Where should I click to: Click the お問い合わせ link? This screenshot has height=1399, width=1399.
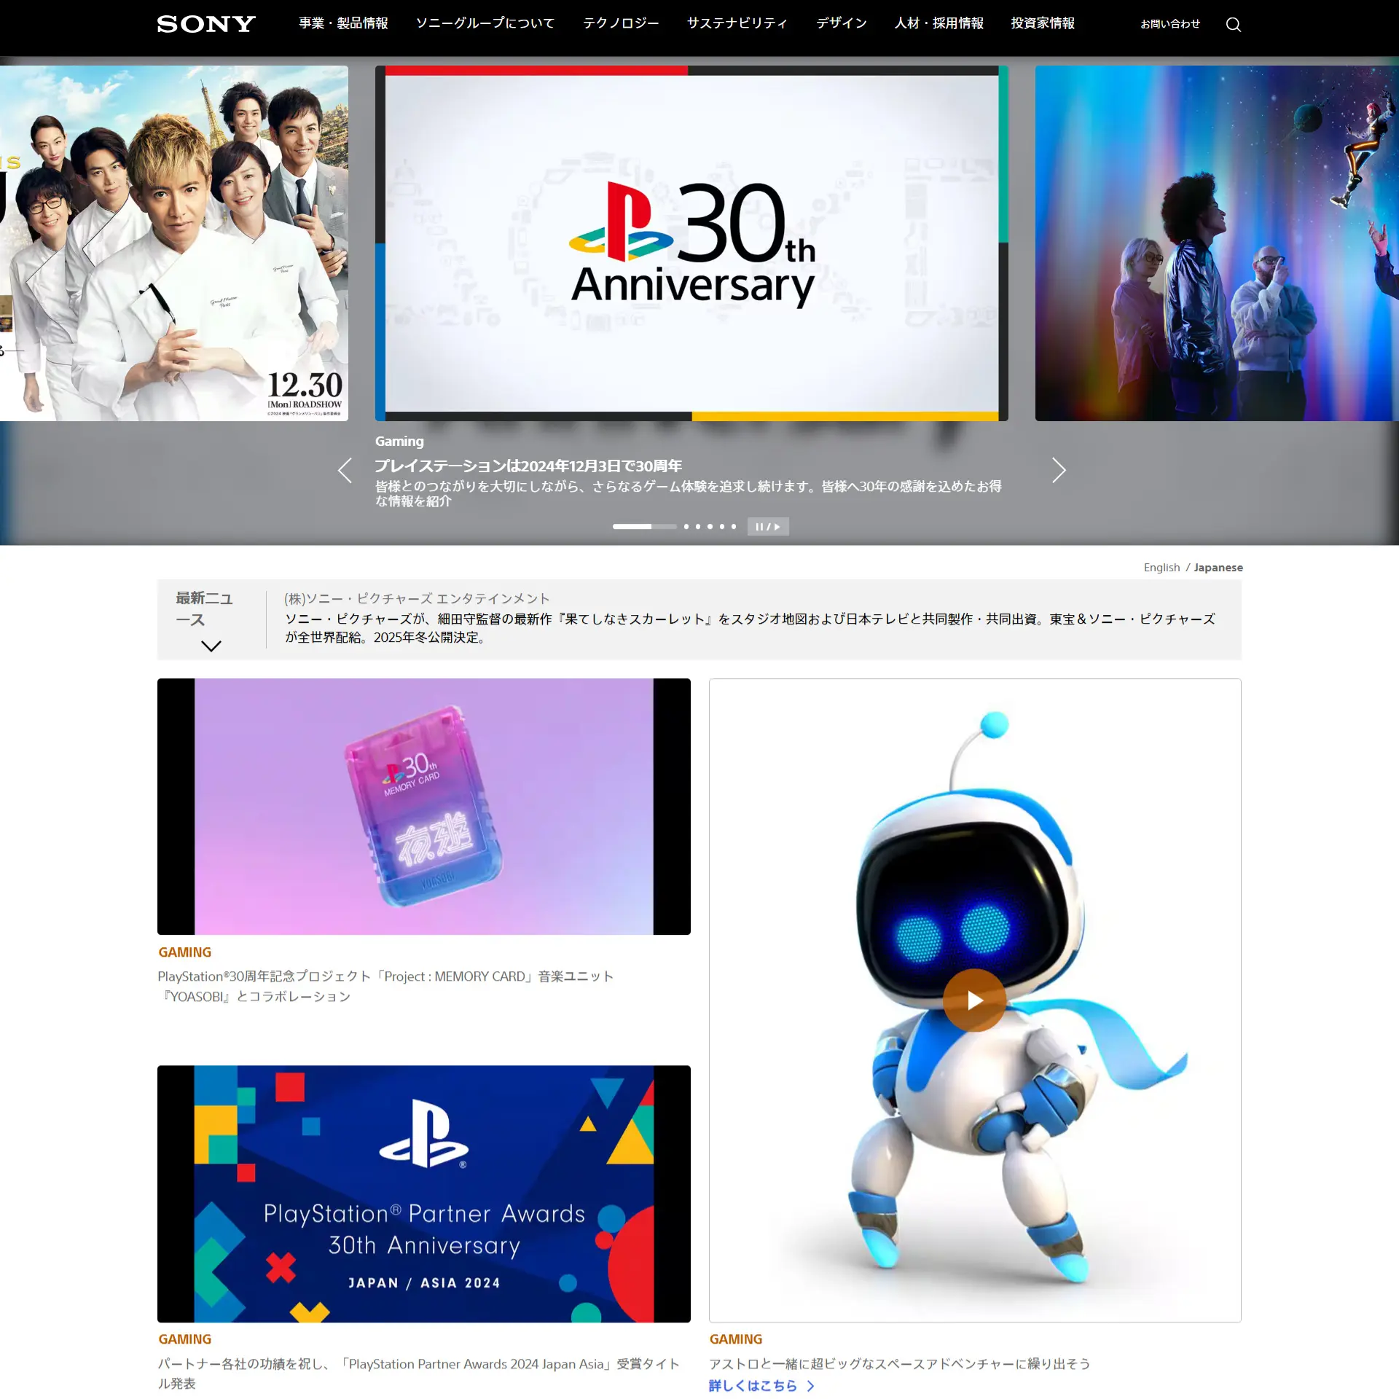point(1170,24)
